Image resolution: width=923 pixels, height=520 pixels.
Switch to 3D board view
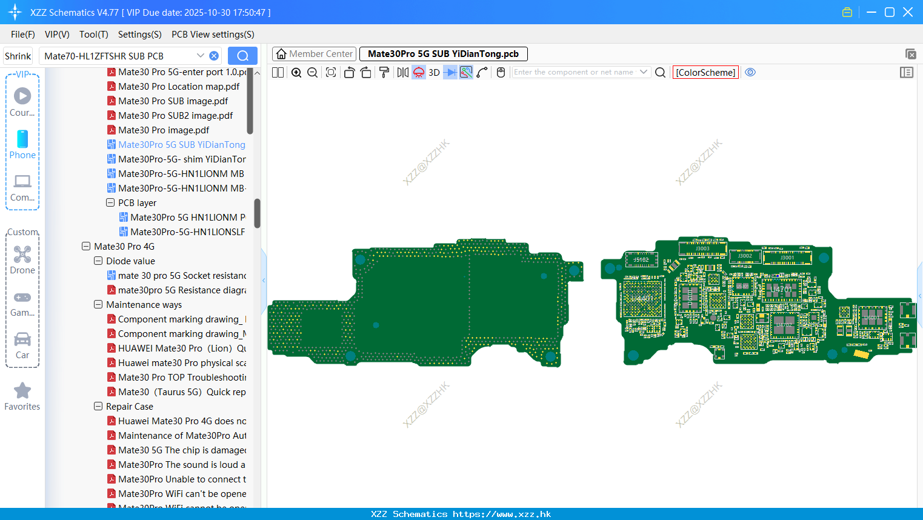434,72
